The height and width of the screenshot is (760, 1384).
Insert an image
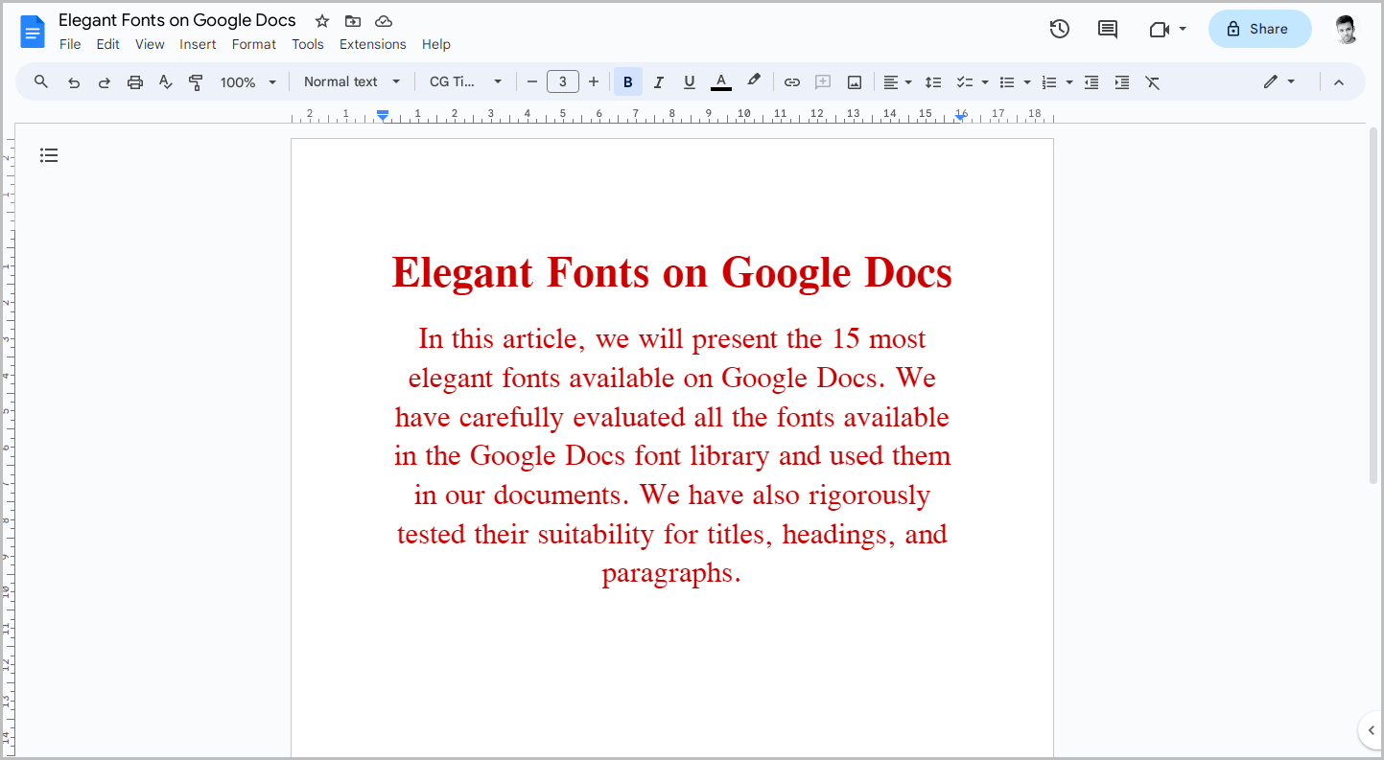click(854, 81)
